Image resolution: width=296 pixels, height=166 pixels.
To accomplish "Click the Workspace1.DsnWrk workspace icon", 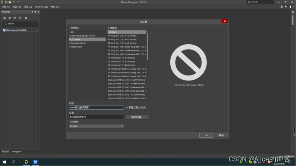I will [x=5, y=30].
